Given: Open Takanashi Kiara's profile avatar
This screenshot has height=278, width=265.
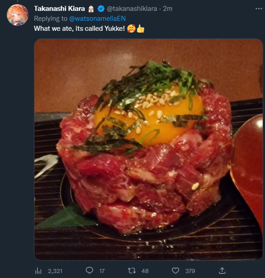Looking at the screenshot, I should (17, 15).
